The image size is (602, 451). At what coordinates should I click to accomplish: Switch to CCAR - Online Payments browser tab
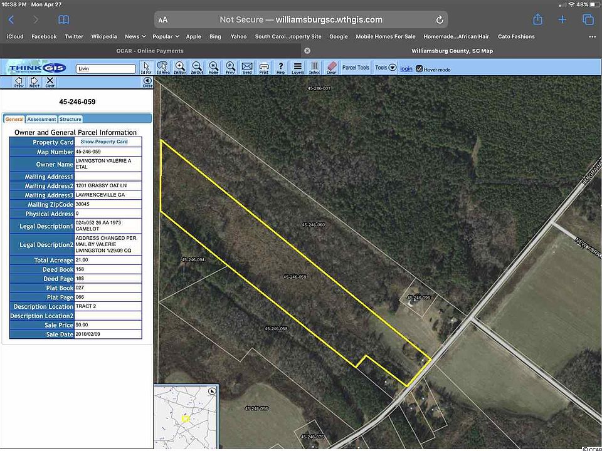click(x=150, y=51)
